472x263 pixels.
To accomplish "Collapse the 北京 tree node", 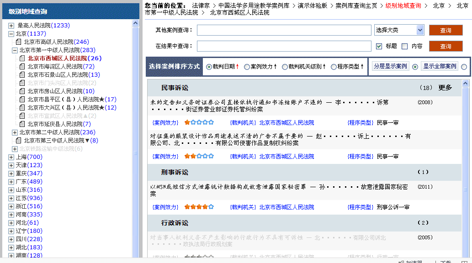I will click(11, 34).
